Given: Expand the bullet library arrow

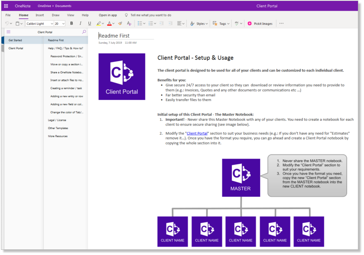Looking at the screenshot, I should [x=144, y=23].
